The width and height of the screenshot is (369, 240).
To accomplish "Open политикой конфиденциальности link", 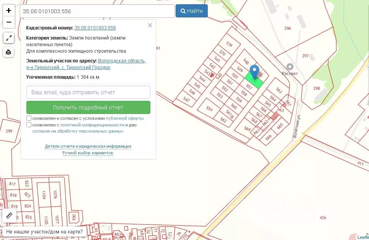I will click(x=92, y=125).
